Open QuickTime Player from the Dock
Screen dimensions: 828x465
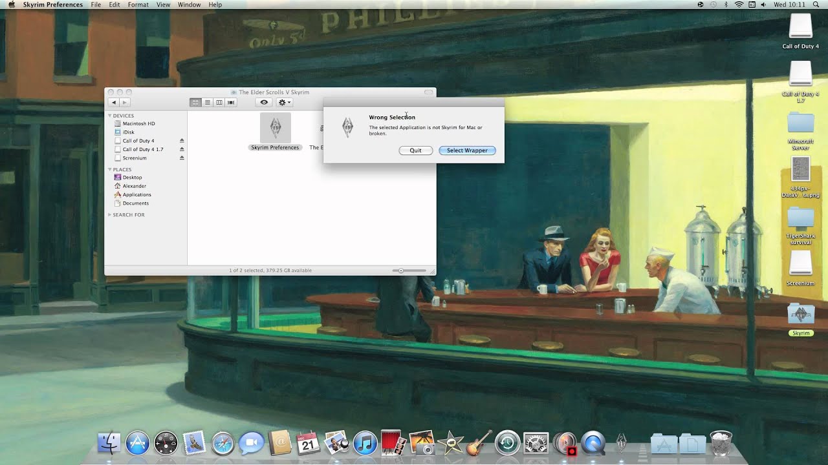click(x=593, y=443)
